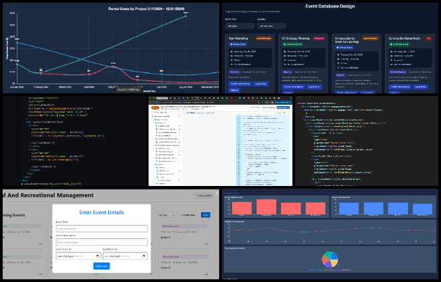The height and width of the screenshot is (282, 441).
Task: Click the Event End At date-time field
Action: (125, 256)
